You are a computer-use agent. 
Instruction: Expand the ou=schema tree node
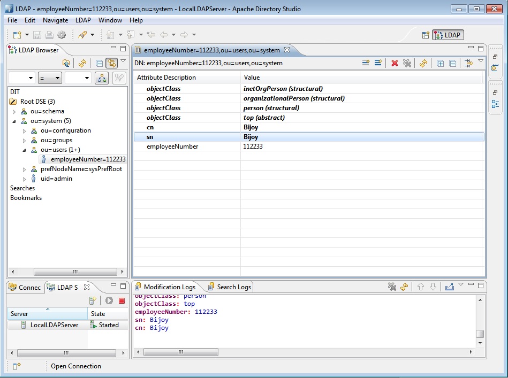[x=14, y=111]
